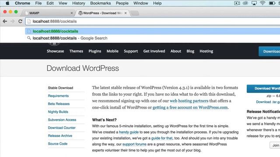Go to Themes in WordPress navigation
The image size is (280, 157).
point(76,51)
